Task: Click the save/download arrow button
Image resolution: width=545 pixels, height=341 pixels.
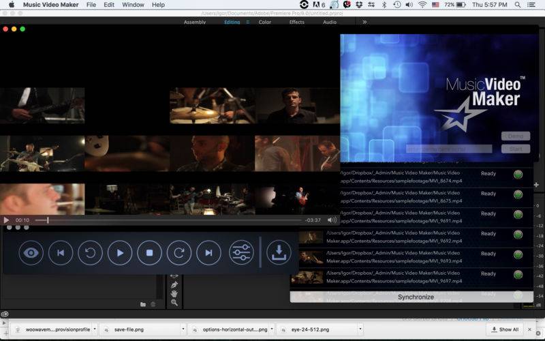Action: [x=279, y=252]
